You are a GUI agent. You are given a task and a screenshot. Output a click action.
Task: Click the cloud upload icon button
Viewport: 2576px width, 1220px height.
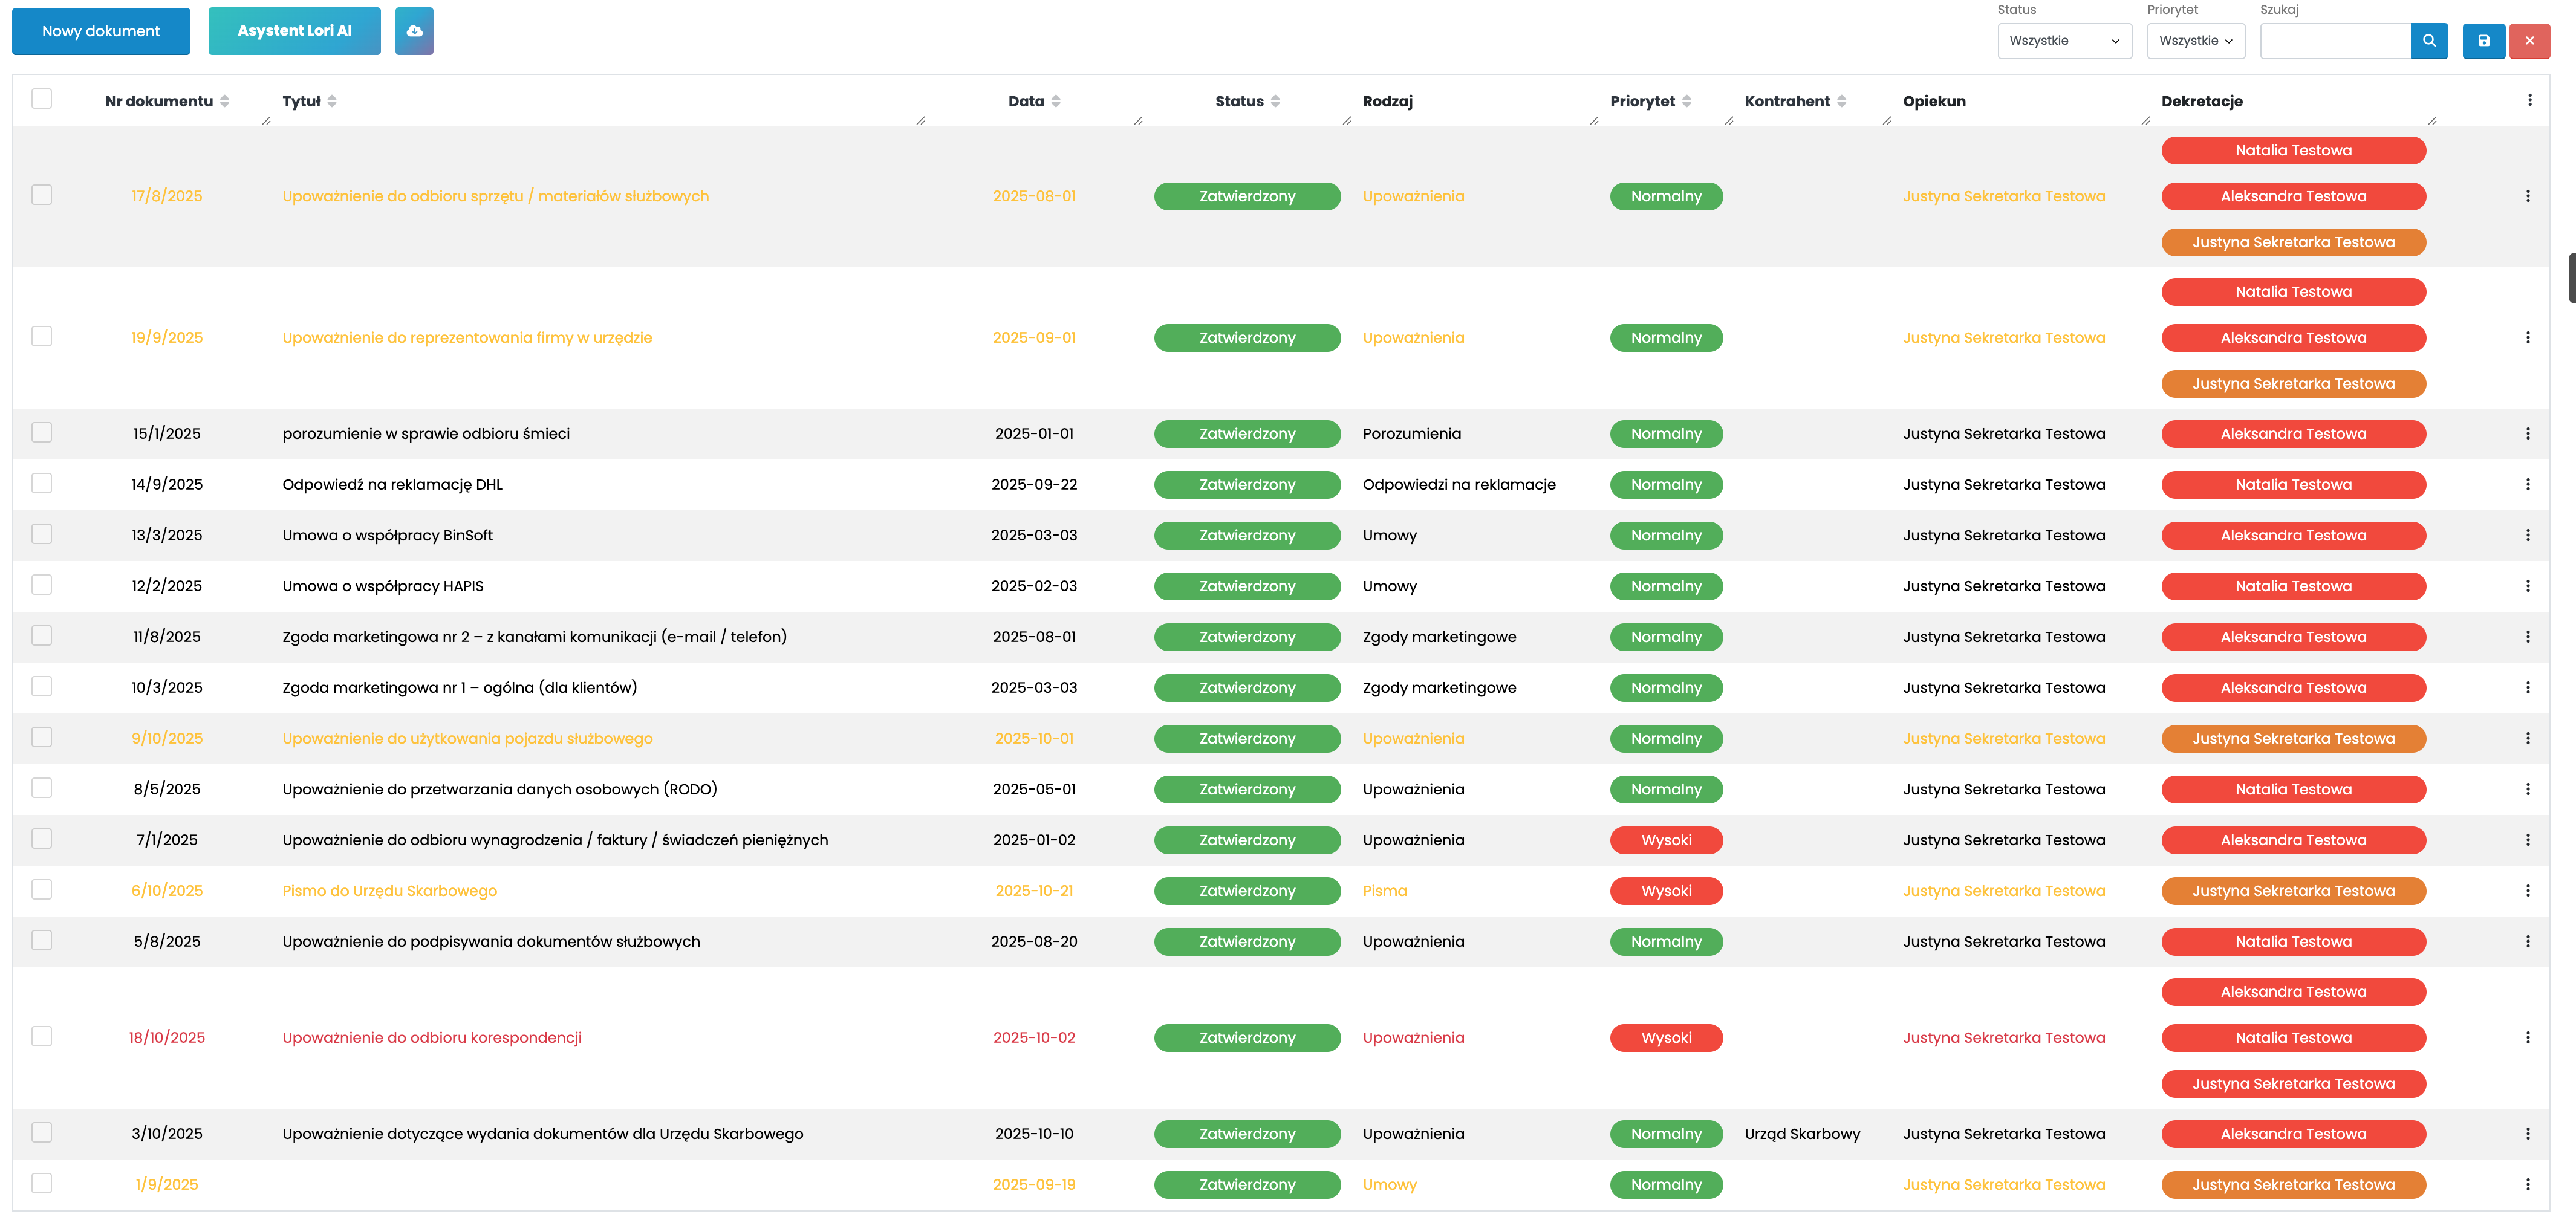[414, 31]
